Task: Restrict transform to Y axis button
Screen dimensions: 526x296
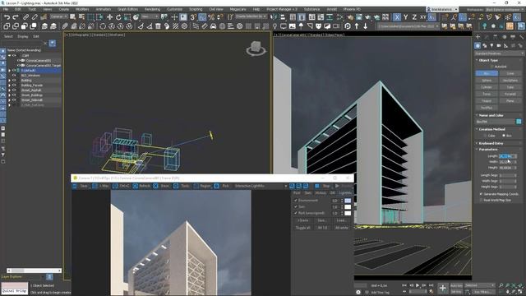Action: point(405,16)
